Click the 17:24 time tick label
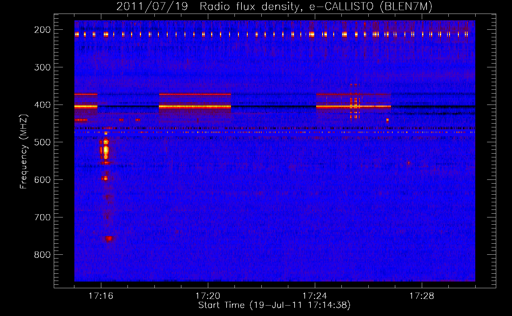This screenshot has width=512, height=316. click(315, 296)
